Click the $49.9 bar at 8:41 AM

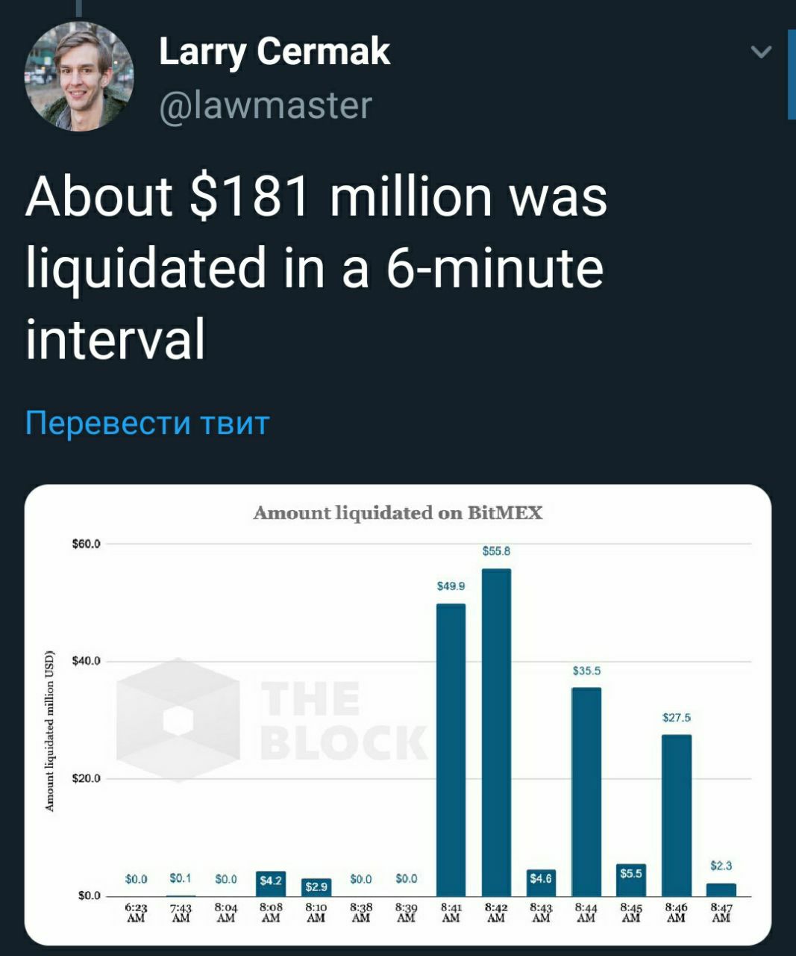(451, 749)
